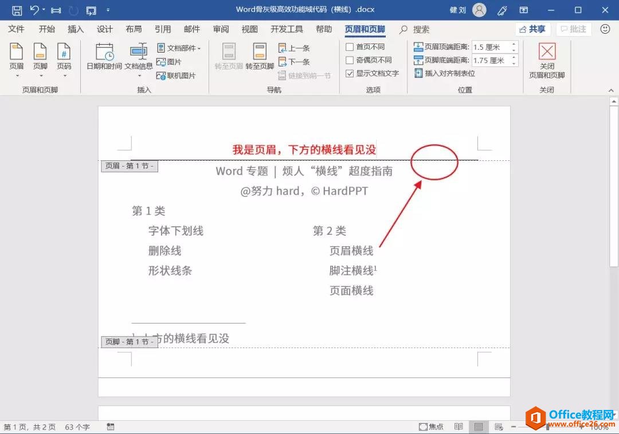Select the 页眉和页脚 contextual tab
Viewport: 619px width, 434px height.
365,29
